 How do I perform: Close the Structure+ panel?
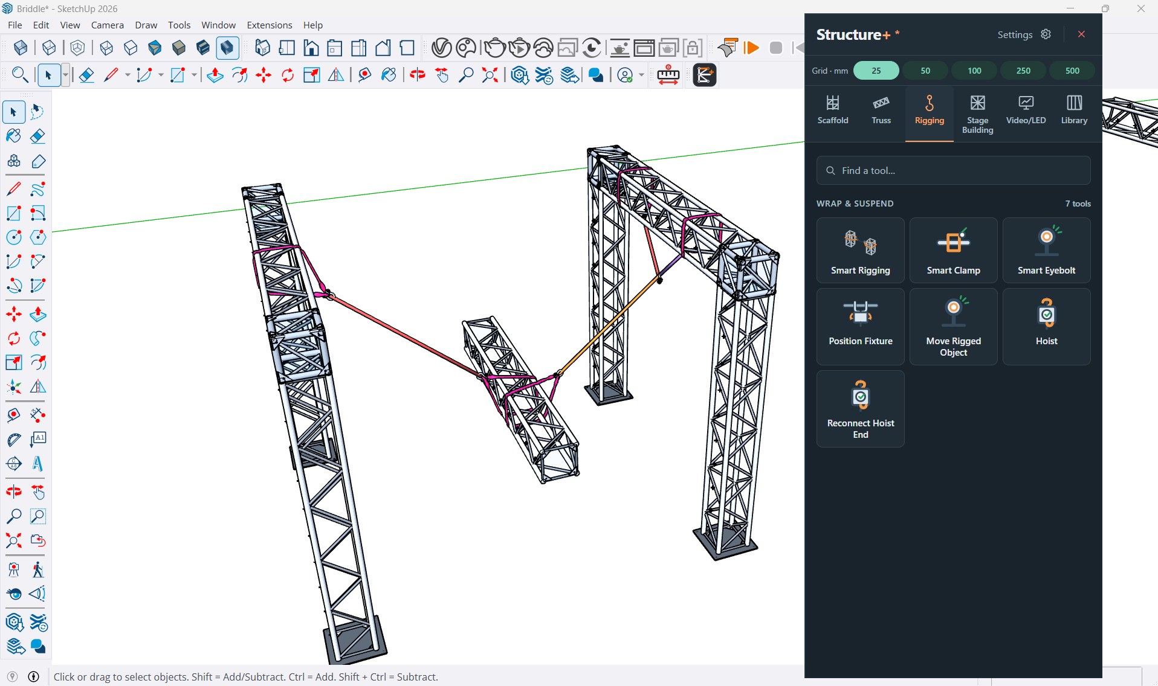click(x=1081, y=34)
